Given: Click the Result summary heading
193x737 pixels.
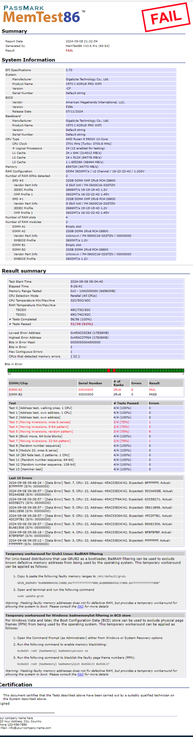Looking at the screenshot, I should (x=24, y=271).
